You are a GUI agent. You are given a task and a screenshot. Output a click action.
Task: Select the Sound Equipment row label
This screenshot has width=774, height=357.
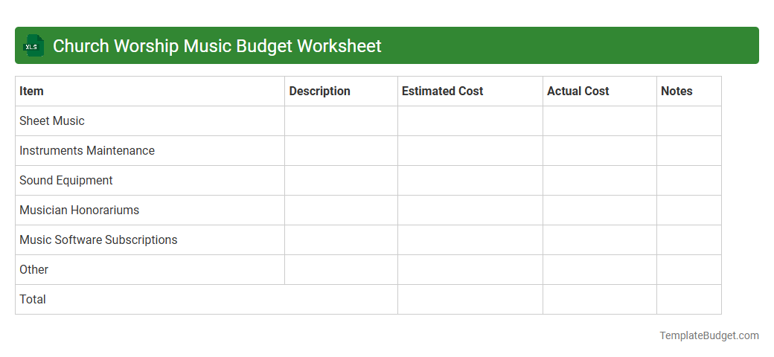pos(66,181)
